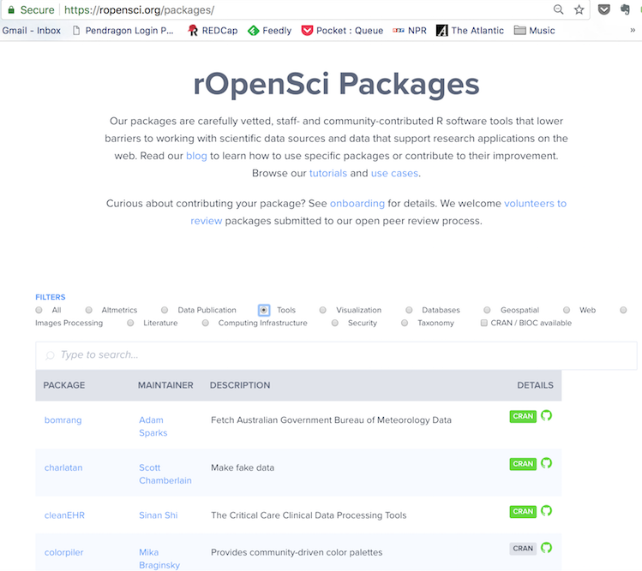The width and height of the screenshot is (642, 571).
Task: Click the MAINTAINER column header
Action: tap(165, 385)
